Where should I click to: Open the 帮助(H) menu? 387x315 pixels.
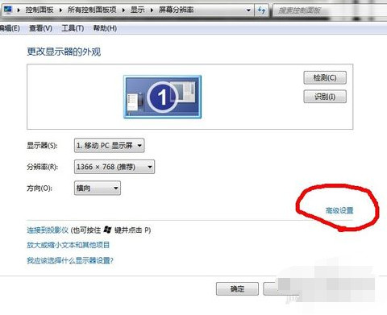tap(105, 28)
